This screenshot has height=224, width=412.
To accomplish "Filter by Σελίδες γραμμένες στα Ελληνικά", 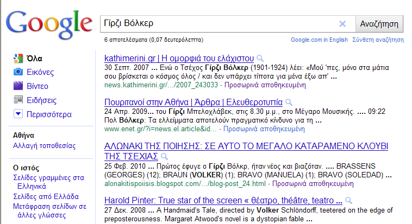I will (x=48, y=182).
